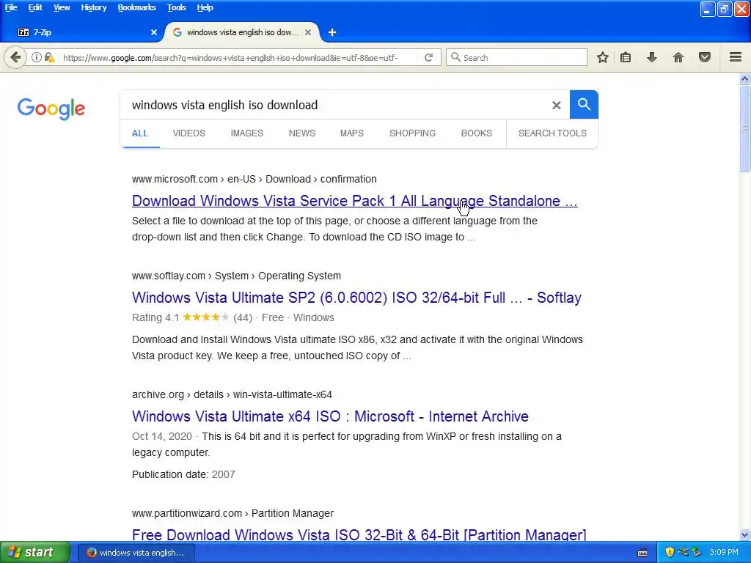Open the File menu
The image size is (751, 563).
point(11,7)
